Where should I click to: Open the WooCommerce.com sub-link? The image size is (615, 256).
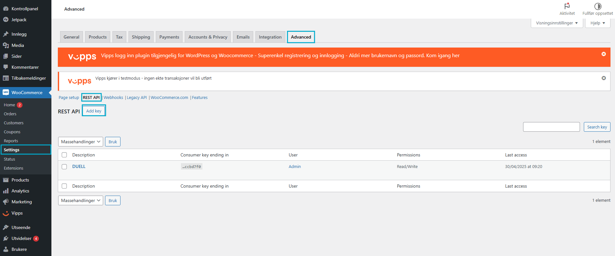tap(169, 98)
